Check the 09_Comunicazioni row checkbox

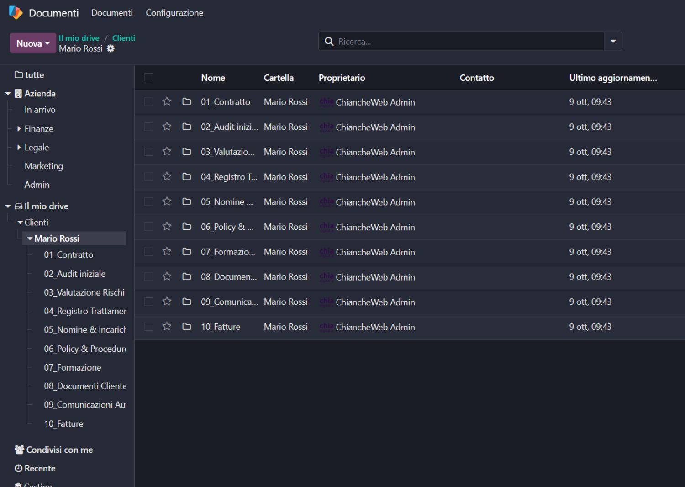149,302
